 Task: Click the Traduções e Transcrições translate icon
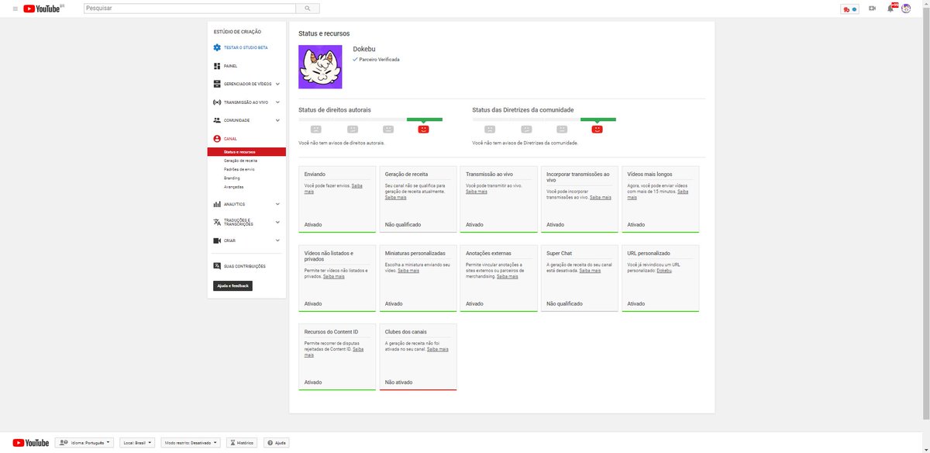point(217,222)
